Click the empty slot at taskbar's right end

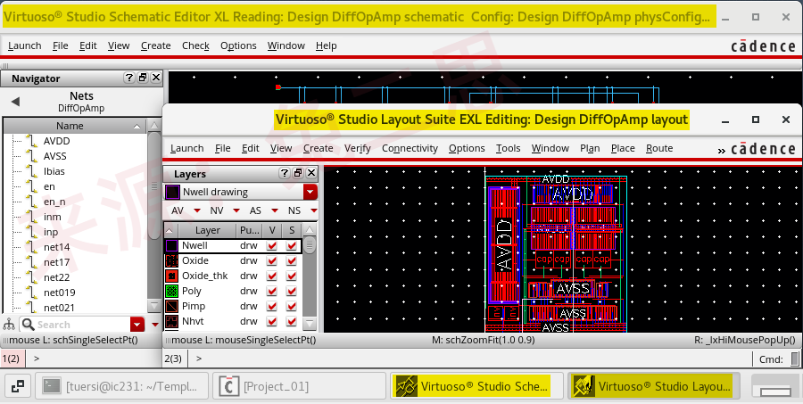775,386
